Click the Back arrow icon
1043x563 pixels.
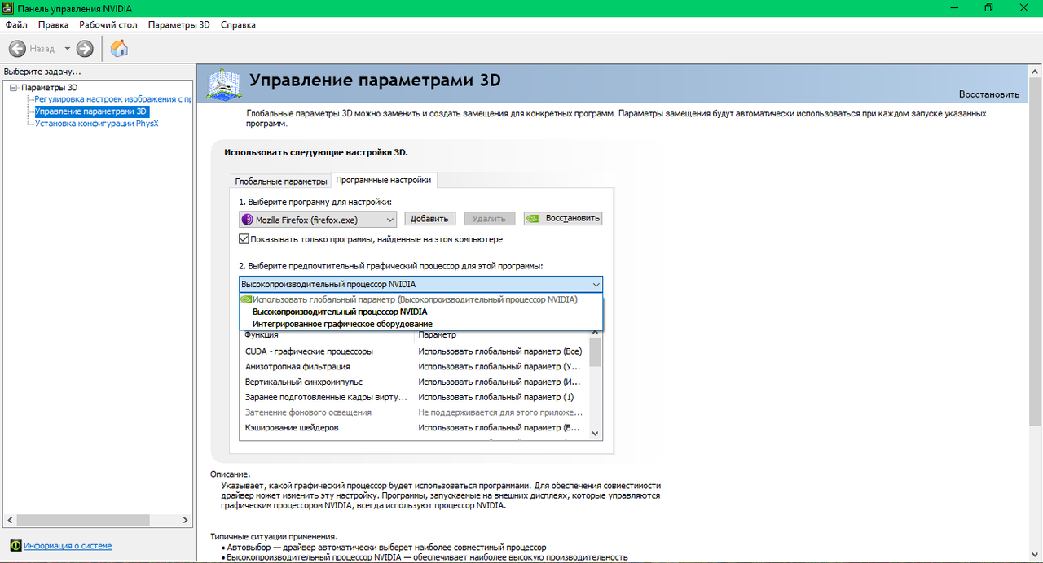tap(17, 48)
